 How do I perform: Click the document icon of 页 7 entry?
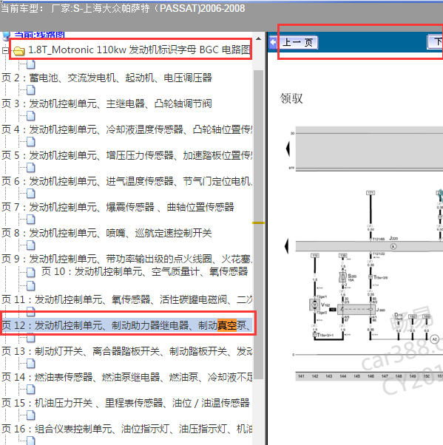[30, 194]
